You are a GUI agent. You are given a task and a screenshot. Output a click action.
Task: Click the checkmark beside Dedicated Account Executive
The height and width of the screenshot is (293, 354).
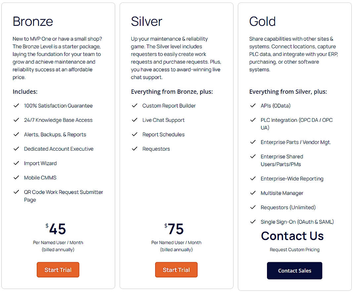tap(16, 149)
